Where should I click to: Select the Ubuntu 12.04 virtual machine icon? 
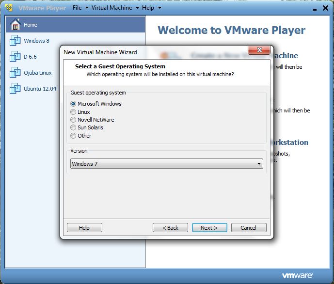pyautogui.click(x=15, y=88)
